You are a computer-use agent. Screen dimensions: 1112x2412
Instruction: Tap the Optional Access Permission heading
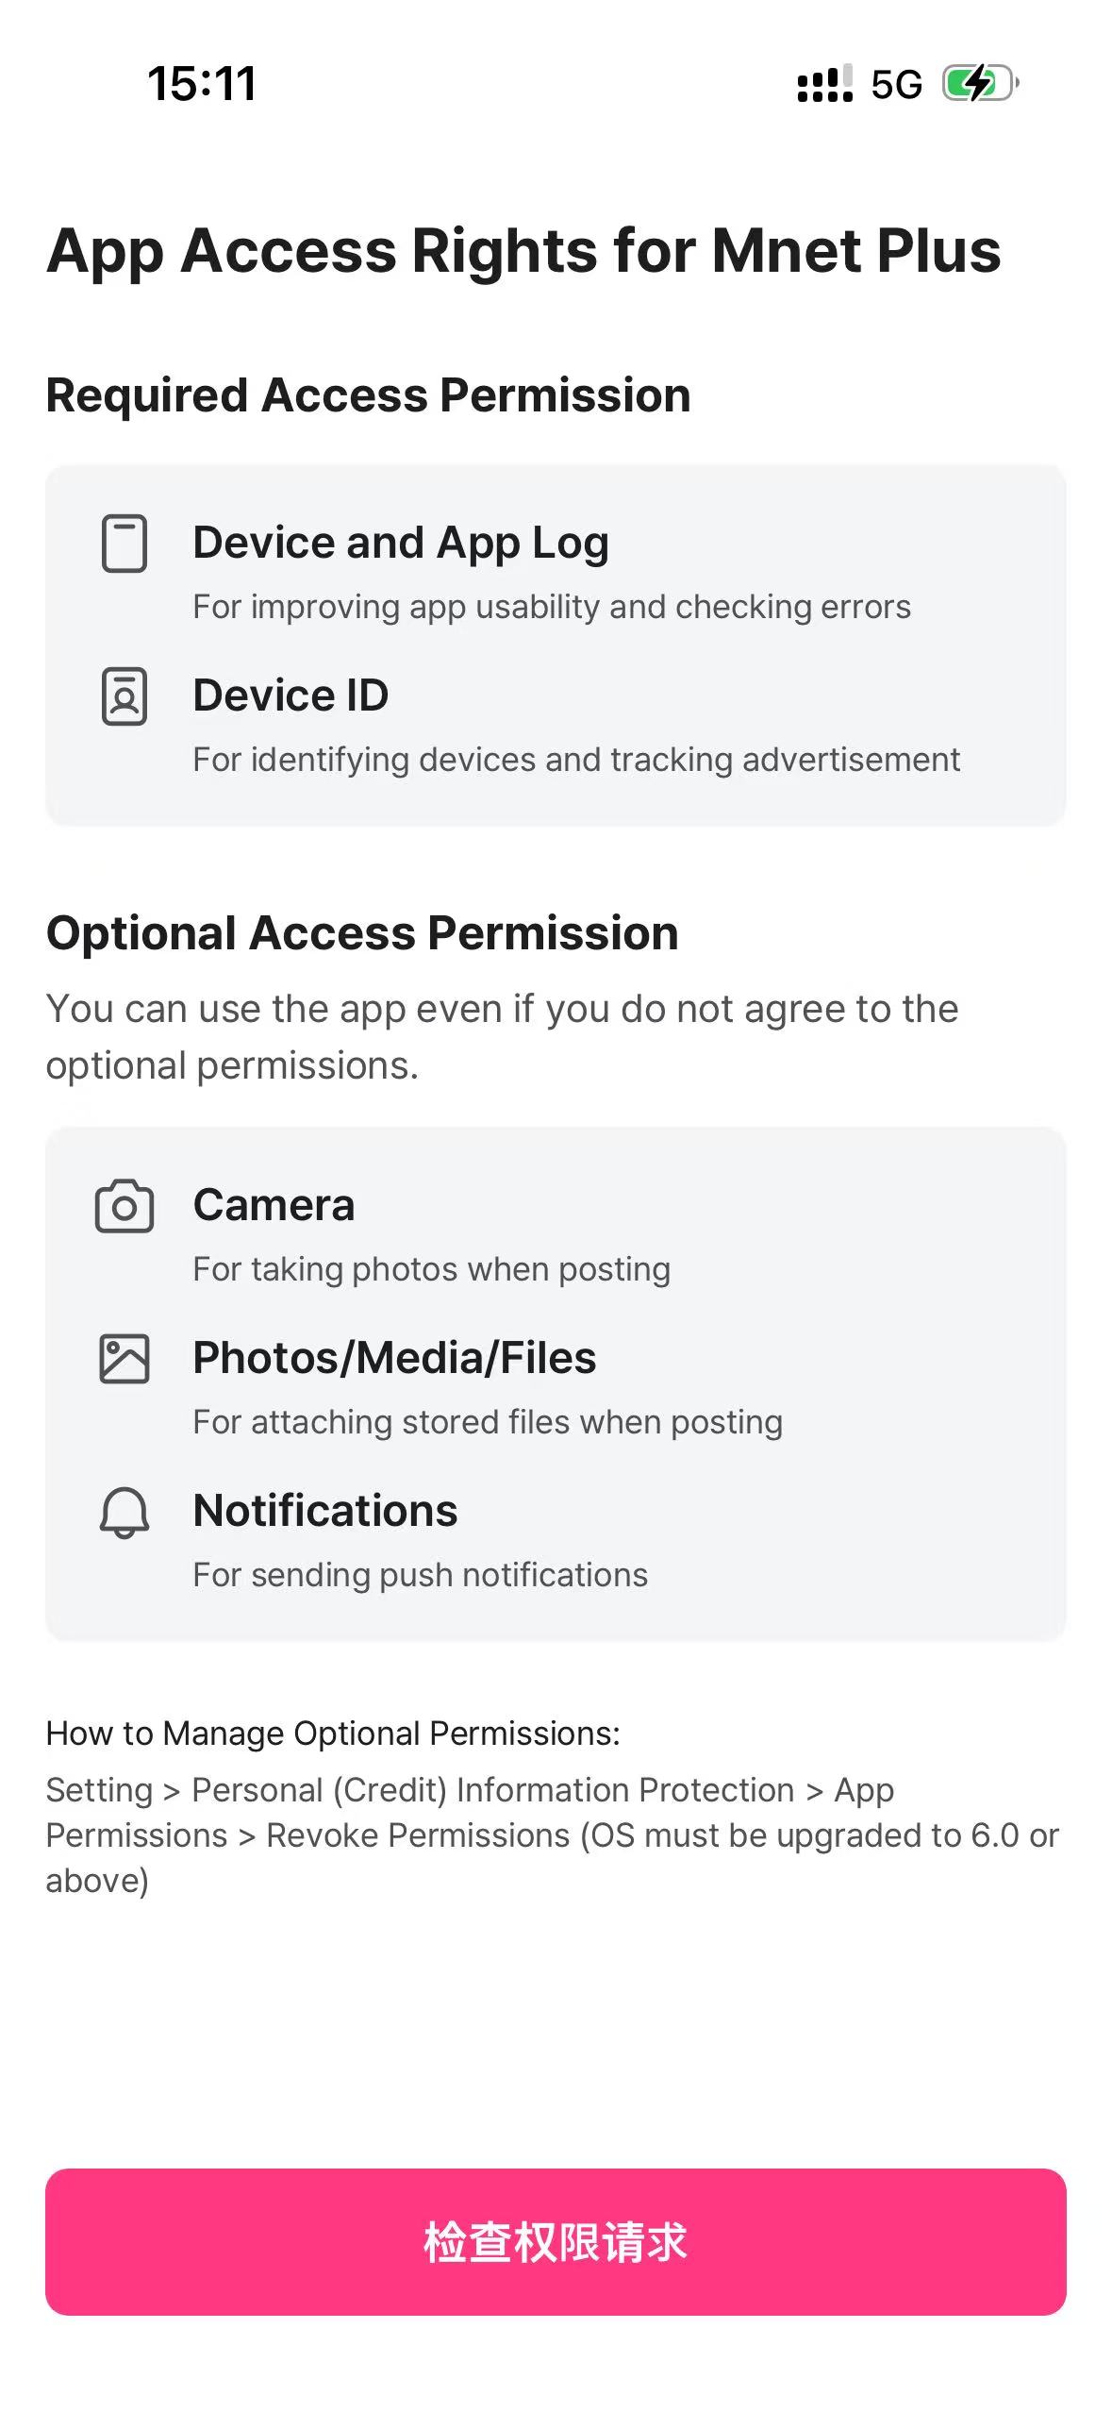tap(362, 933)
